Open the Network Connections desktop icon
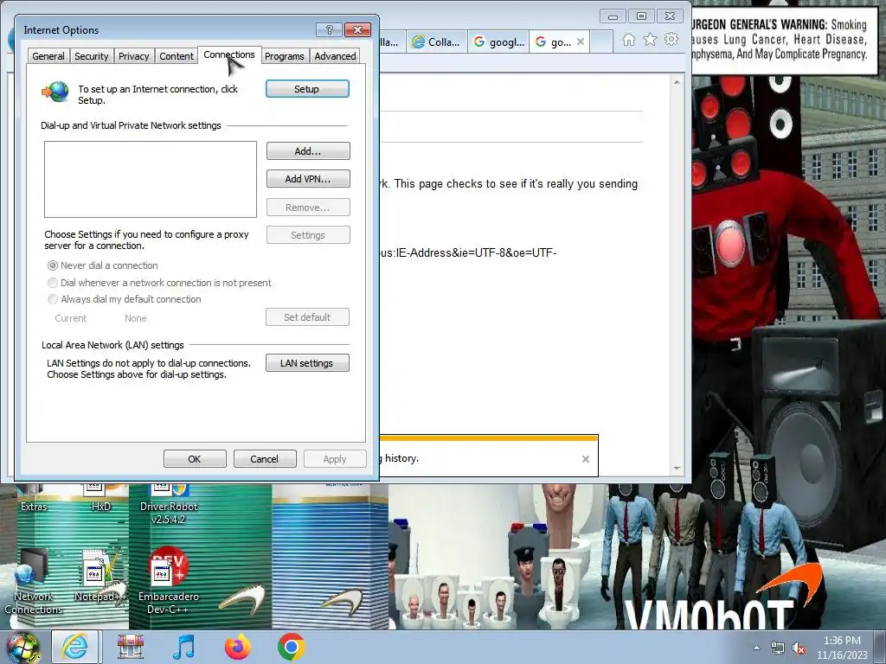886x664 pixels. click(x=34, y=582)
